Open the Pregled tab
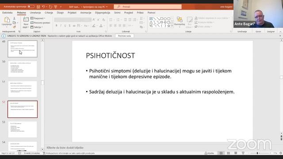Viewport: 283px width, 159px height. point(129,13)
